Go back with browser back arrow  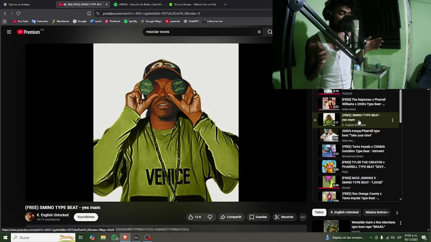5,13
